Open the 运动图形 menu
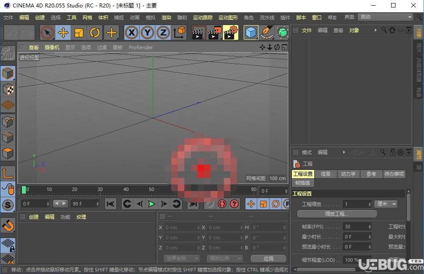 [228, 18]
